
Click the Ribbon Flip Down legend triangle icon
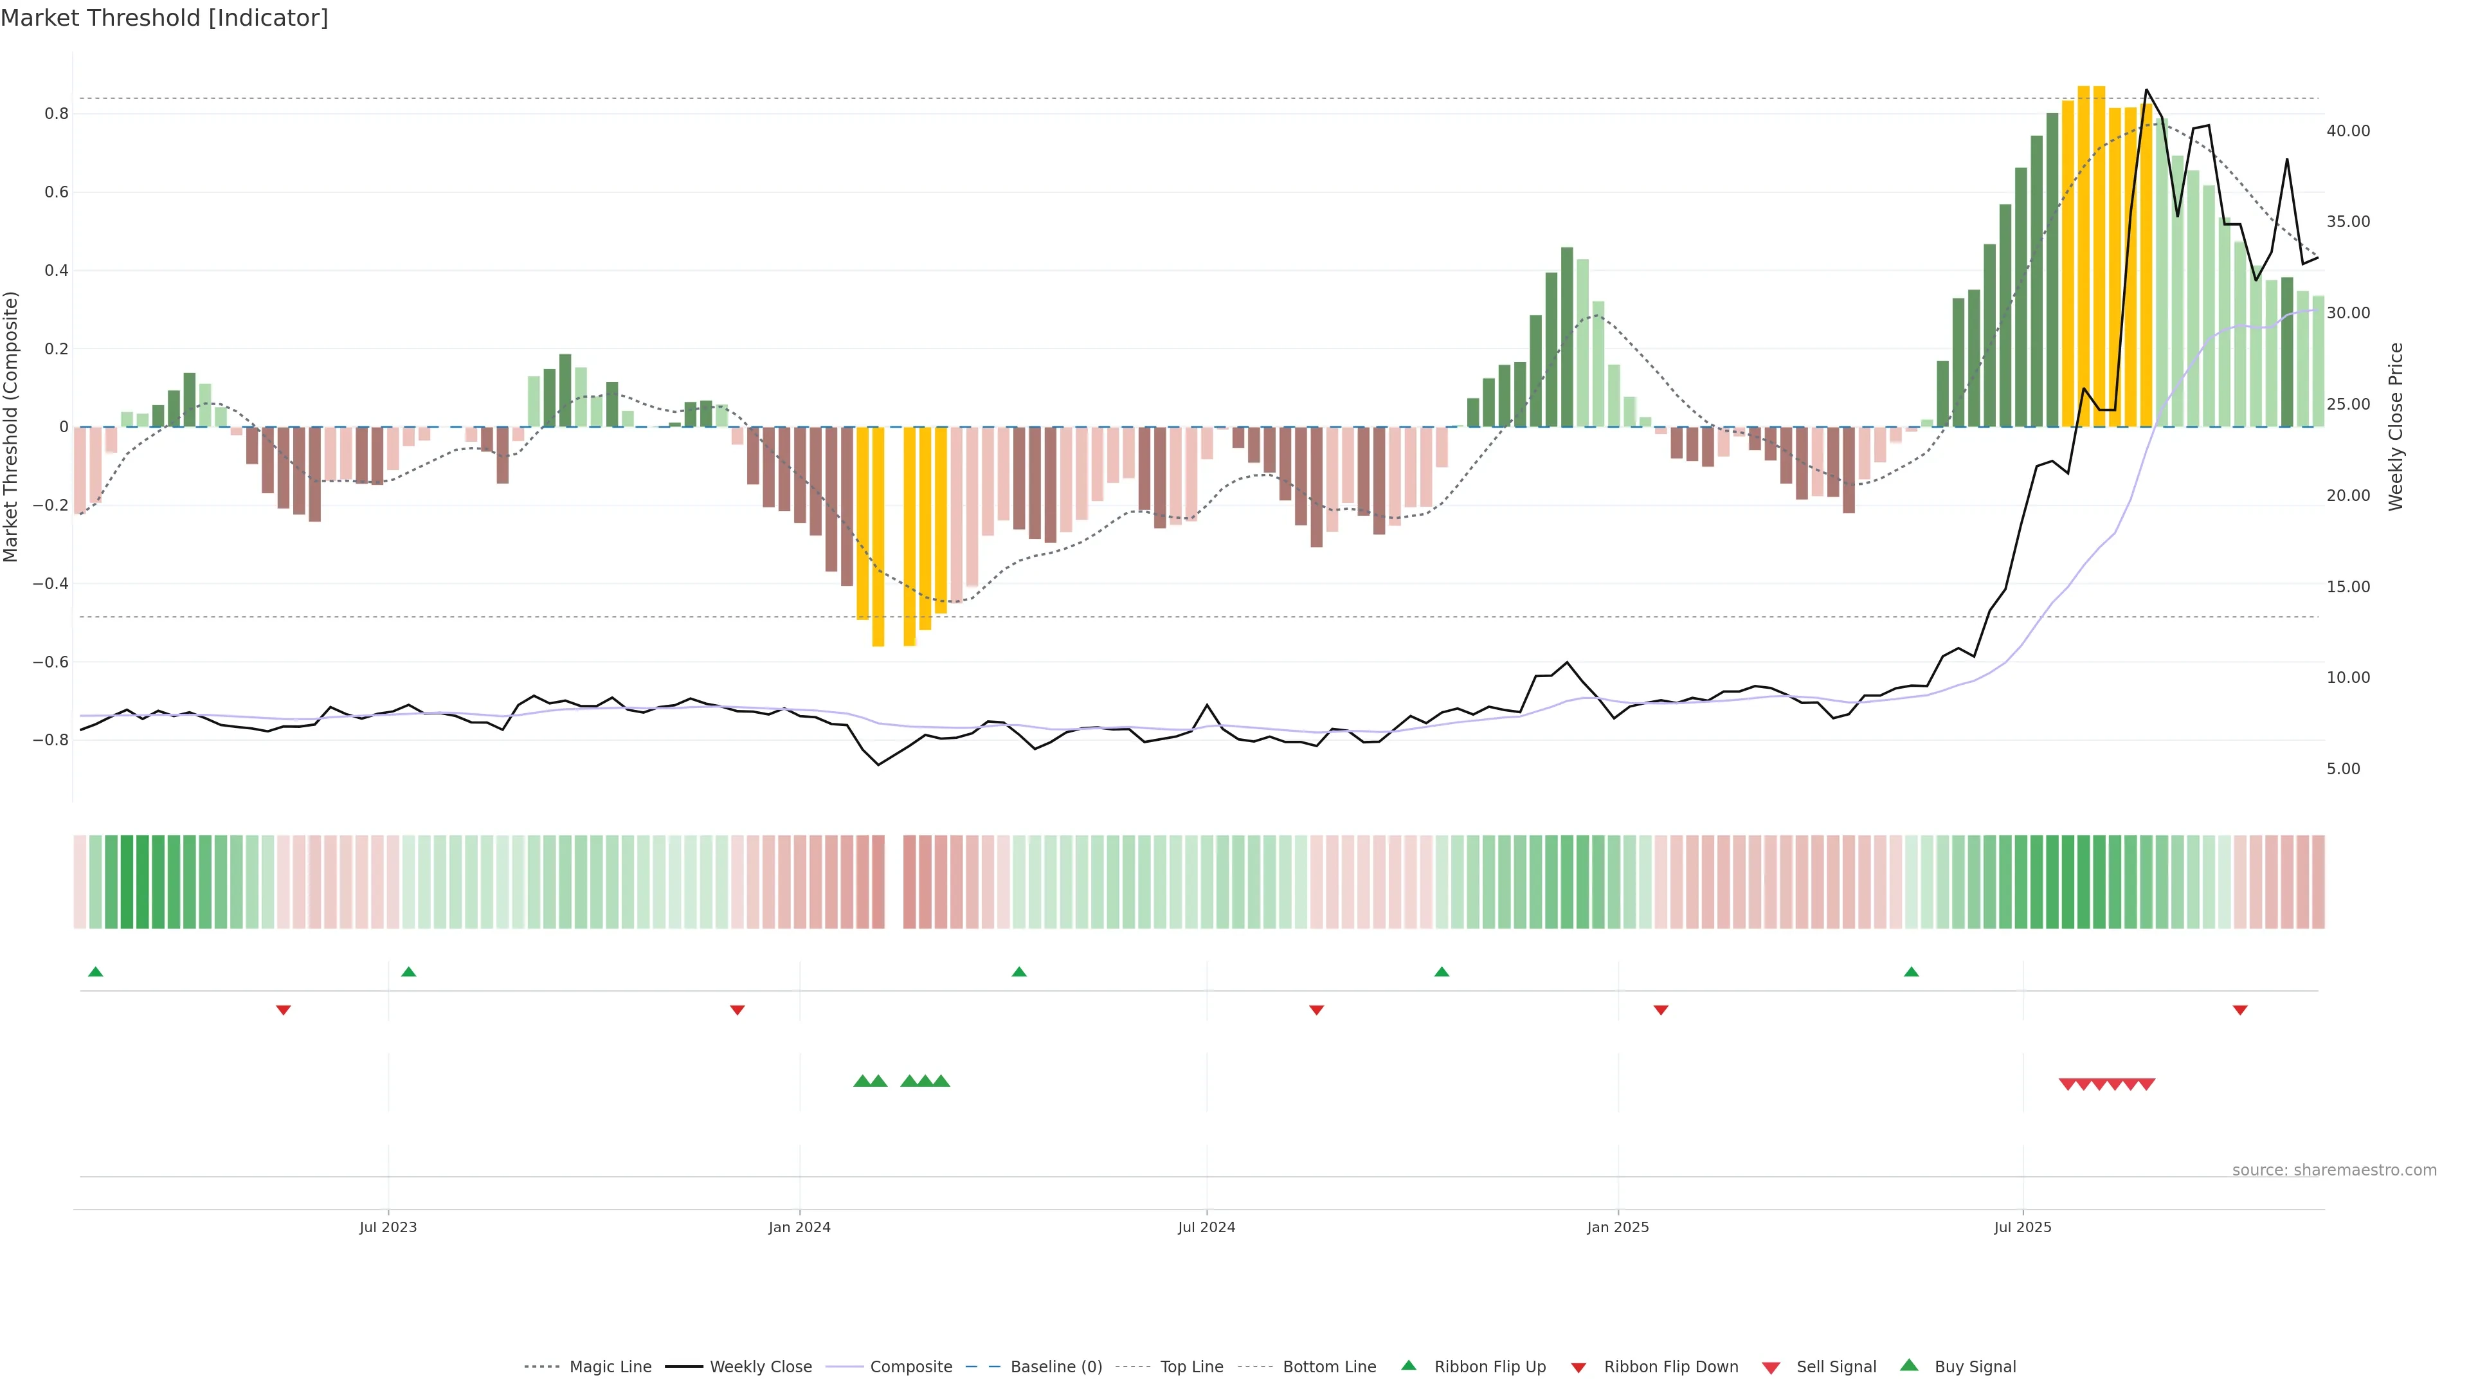(x=1578, y=1368)
